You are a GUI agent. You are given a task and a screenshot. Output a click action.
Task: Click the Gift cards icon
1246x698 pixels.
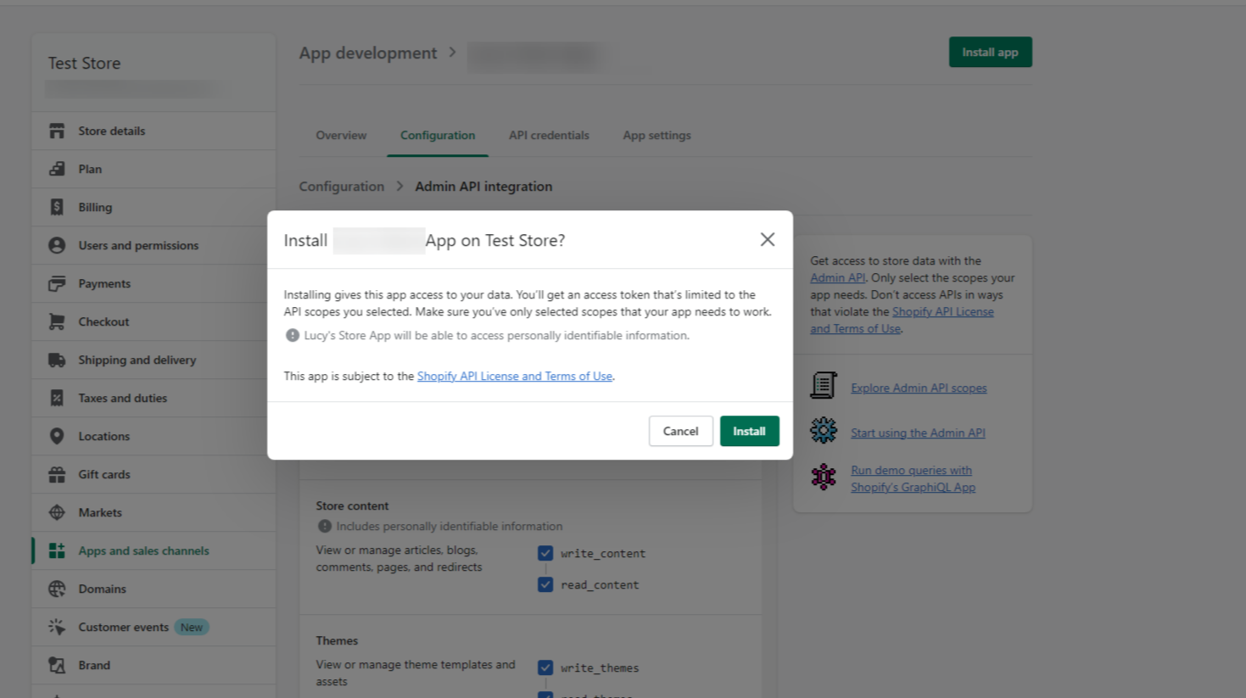57,474
